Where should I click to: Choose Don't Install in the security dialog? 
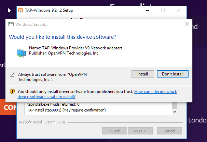point(172,74)
